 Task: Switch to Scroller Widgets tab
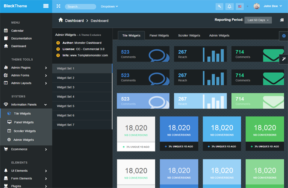pyautogui.click(x=189, y=35)
